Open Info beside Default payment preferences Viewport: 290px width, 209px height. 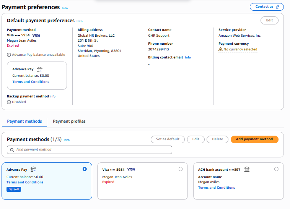(80, 21)
